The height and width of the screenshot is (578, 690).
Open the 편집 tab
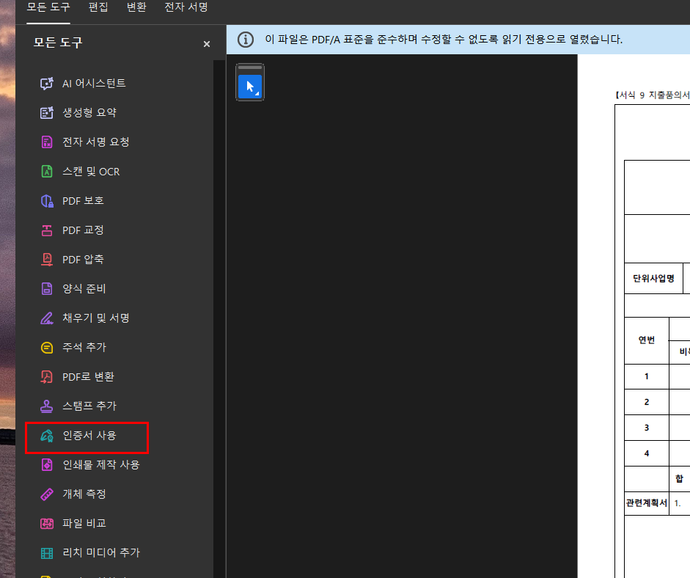pyautogui.click(x=98, y=7)
